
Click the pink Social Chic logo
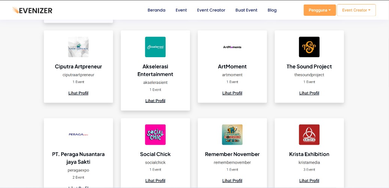click(x=155, y=135)
